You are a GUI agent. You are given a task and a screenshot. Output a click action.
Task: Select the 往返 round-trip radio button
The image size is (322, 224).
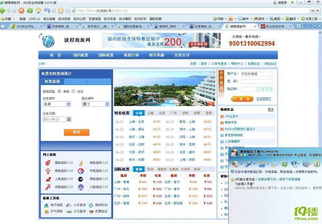click(74, 91)
